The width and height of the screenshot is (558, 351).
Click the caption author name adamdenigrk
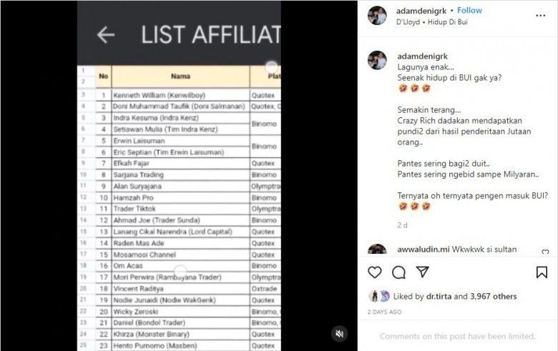pyautogui.click(x=423, y=56)
